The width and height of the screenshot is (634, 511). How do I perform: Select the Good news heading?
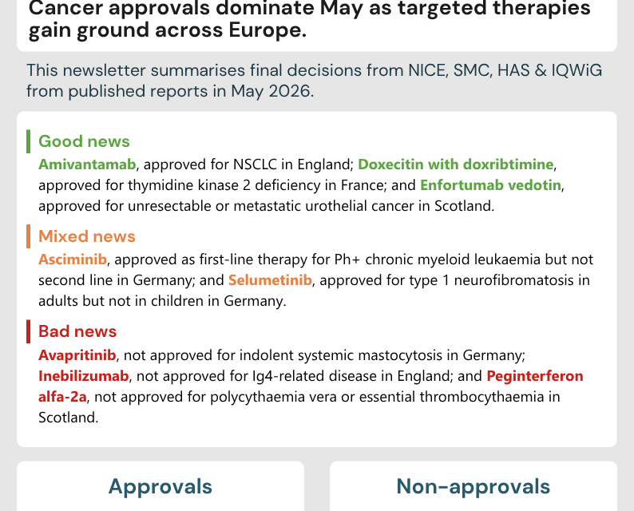point(84,141)
